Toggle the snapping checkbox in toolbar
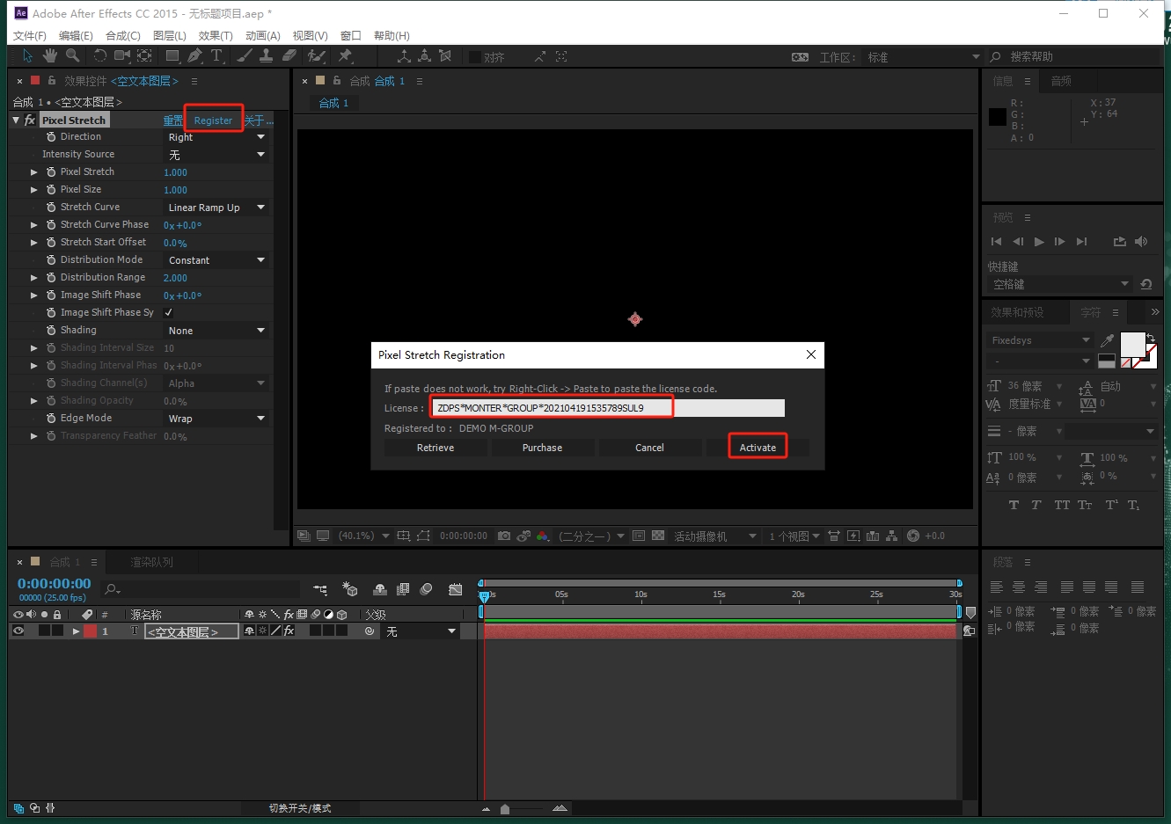The width and height of the screenshot is (1171, 824). 475,57
